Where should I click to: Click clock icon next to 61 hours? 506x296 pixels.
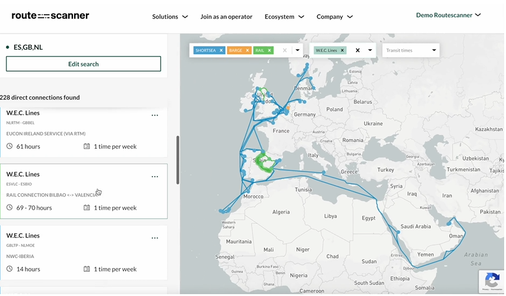pos(9,147)
